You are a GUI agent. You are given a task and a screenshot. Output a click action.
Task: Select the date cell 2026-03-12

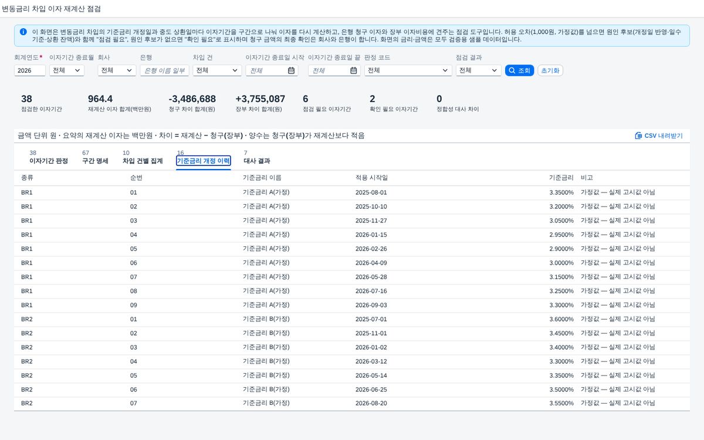tap(371, 361)
